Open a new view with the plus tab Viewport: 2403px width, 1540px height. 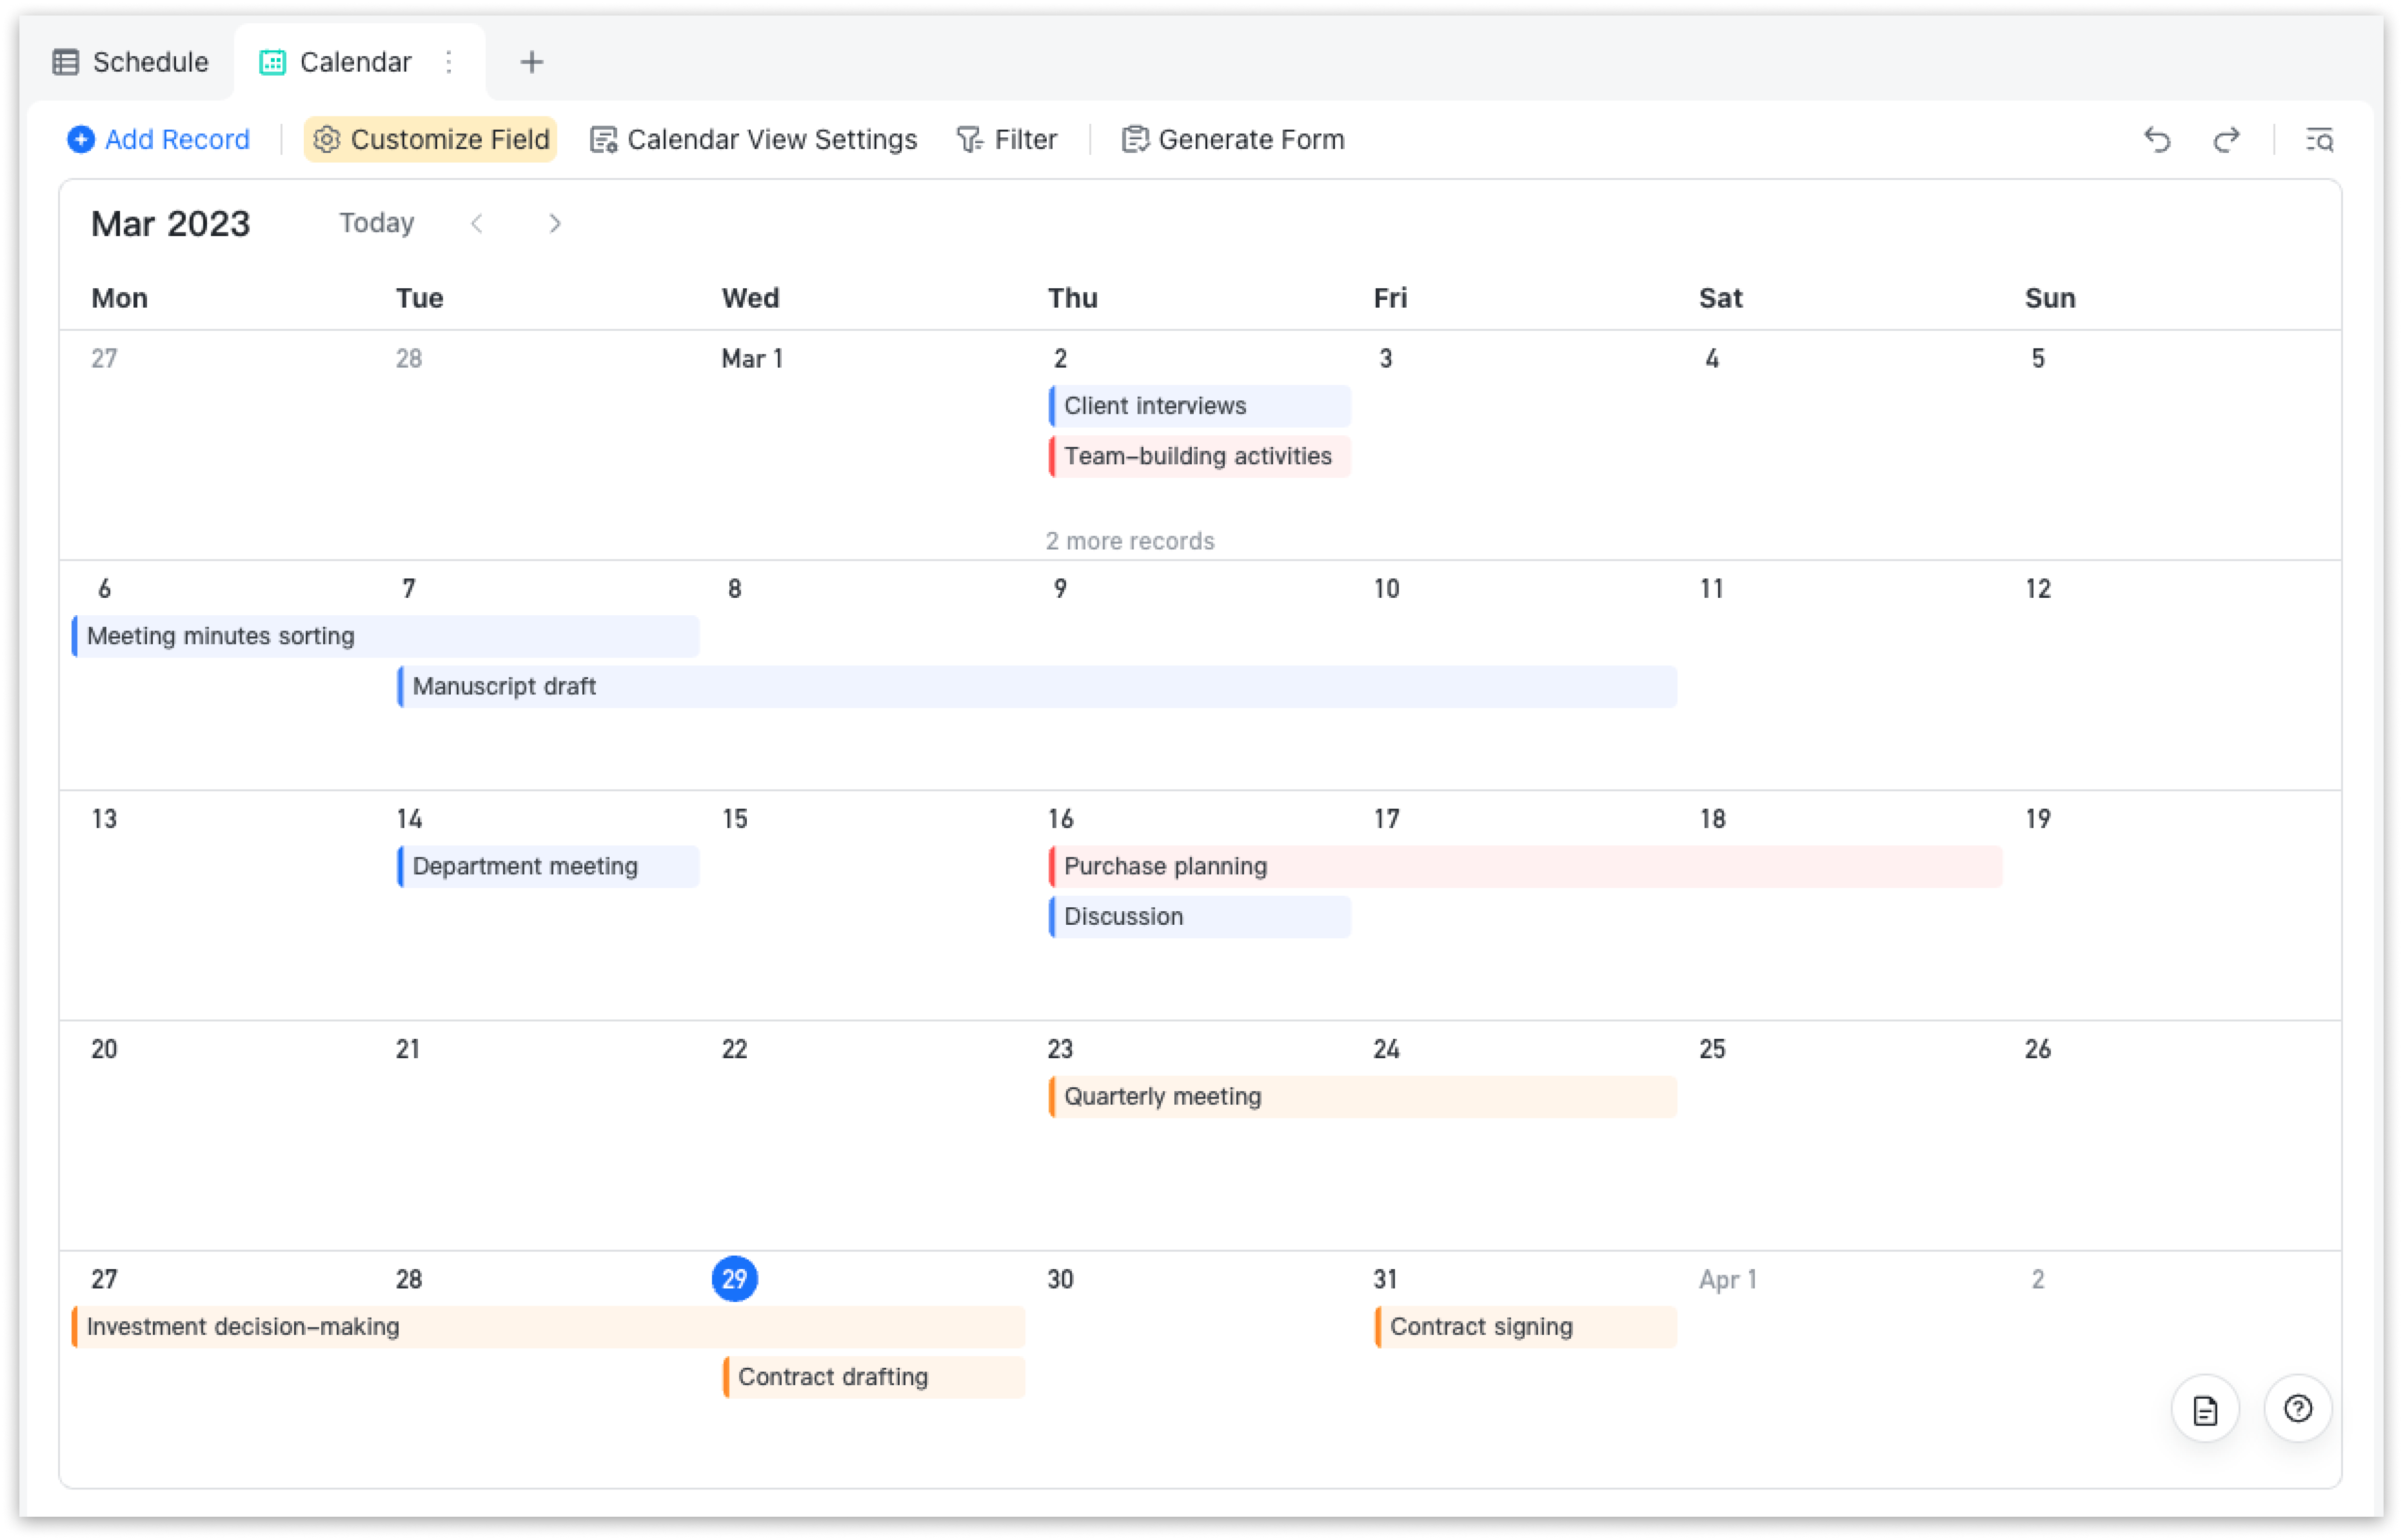[531, 62]
